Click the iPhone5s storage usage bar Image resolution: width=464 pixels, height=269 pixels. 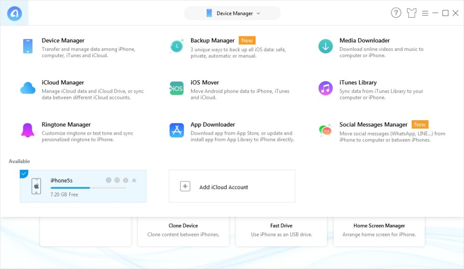pos(88,187)
